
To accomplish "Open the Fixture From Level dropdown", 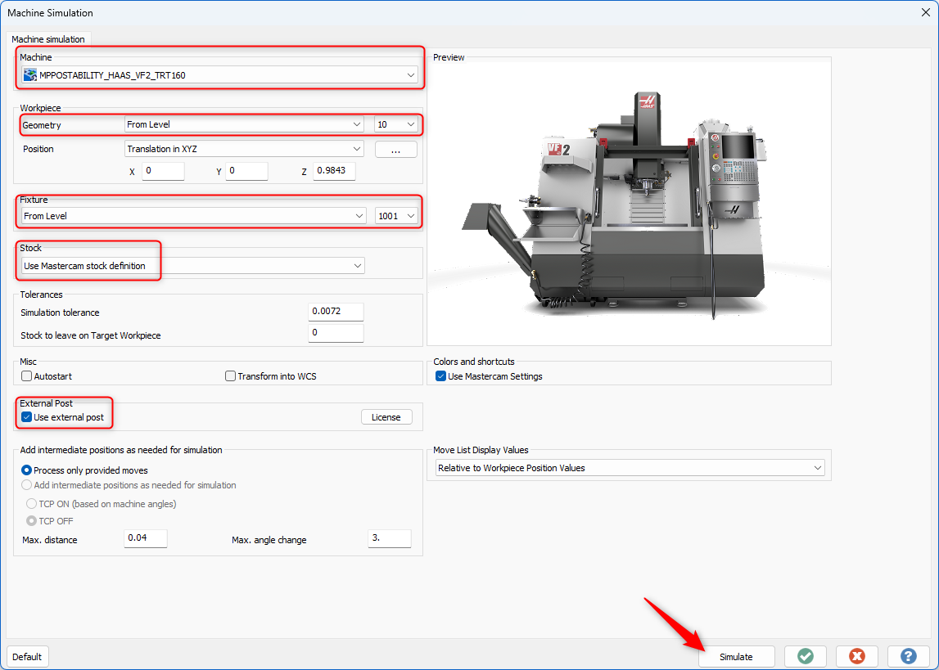I will [x=193, y=216].
